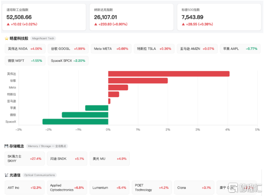The image size is (265, 196).
Task: Click the satellite icon beside 光通信
Action: pyautogui.click(x=6, y=175)
